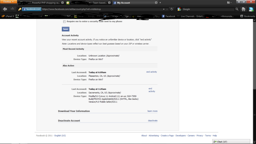Click the 'Pleasanton, CA, US' location text
The height and width of the screenshot is (144, 256).
[x=97, y=76]
